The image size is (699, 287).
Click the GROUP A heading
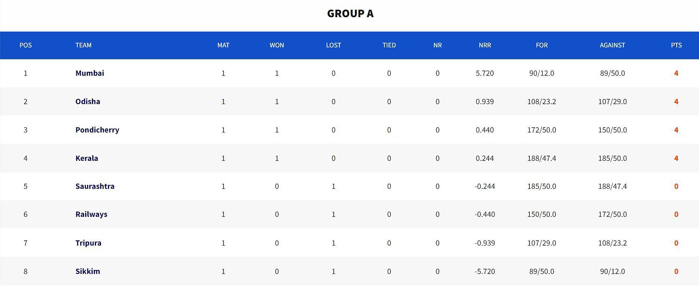(x=350, y=13)
